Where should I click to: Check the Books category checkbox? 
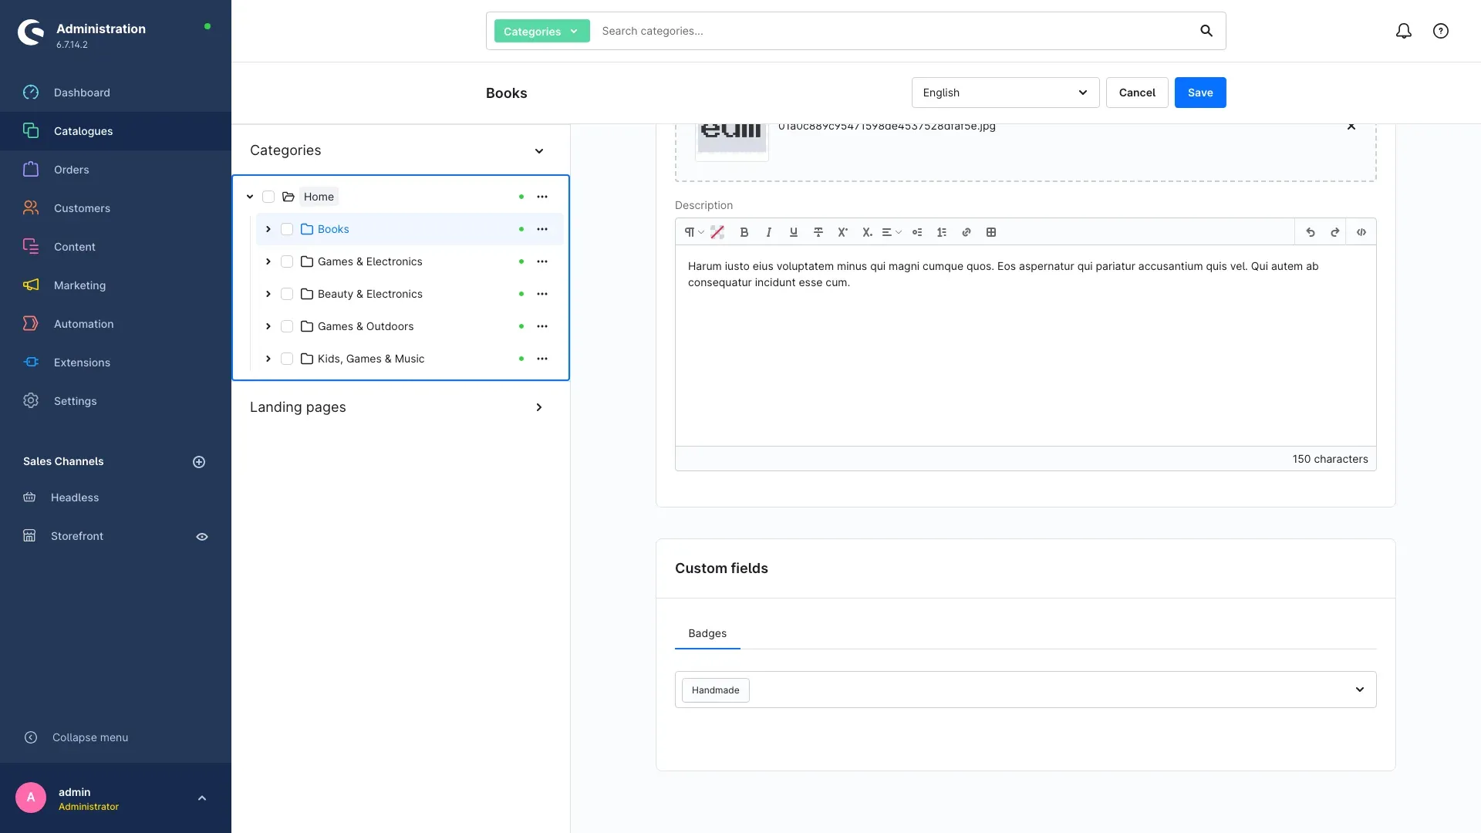point(287,229)
